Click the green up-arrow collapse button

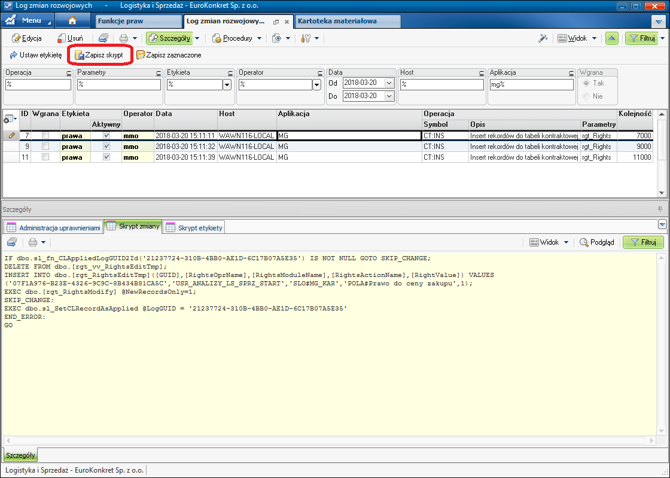point(612,38)
